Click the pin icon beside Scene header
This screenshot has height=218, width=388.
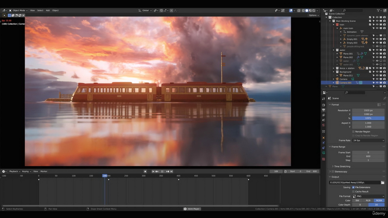click(x=384, y=98)
